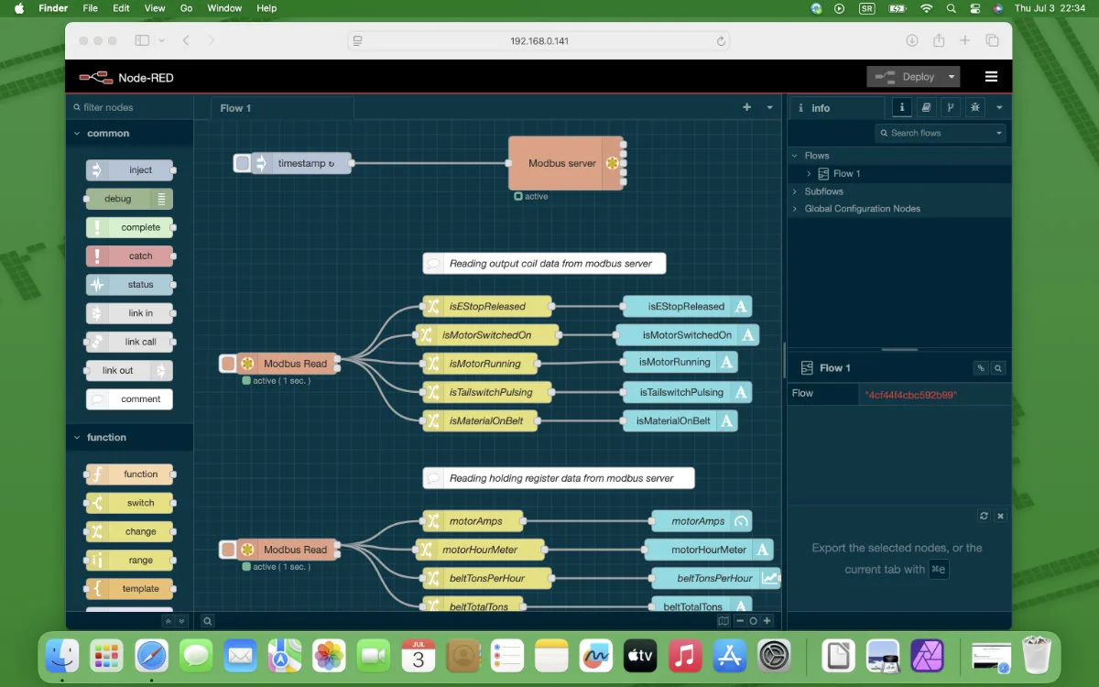Viewport: 1099px width, 687px height.
Task: Open the Window menu in menu bar
Action: coord(224,8)
